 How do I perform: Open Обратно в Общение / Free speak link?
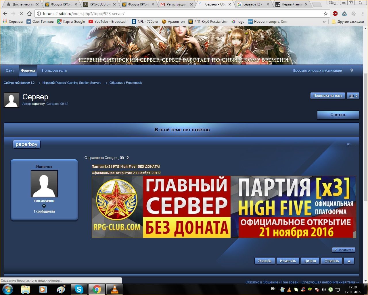pyautogui.click(x=272, y=282)
